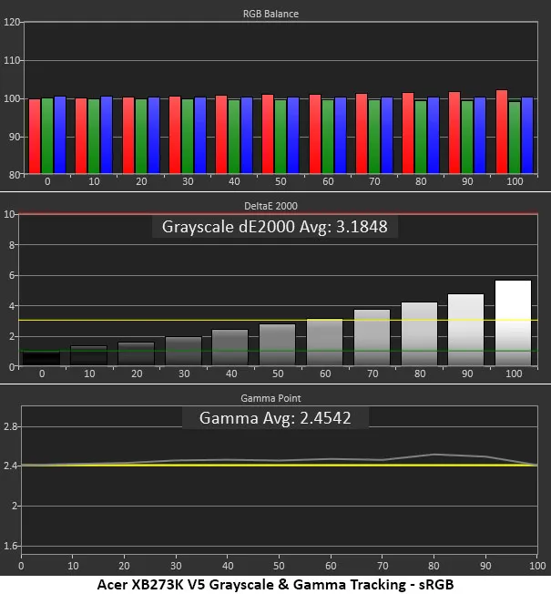Select the DeltaE bar at 80
The height and width of the screenshot is (594, 551).
click(419, 334)
